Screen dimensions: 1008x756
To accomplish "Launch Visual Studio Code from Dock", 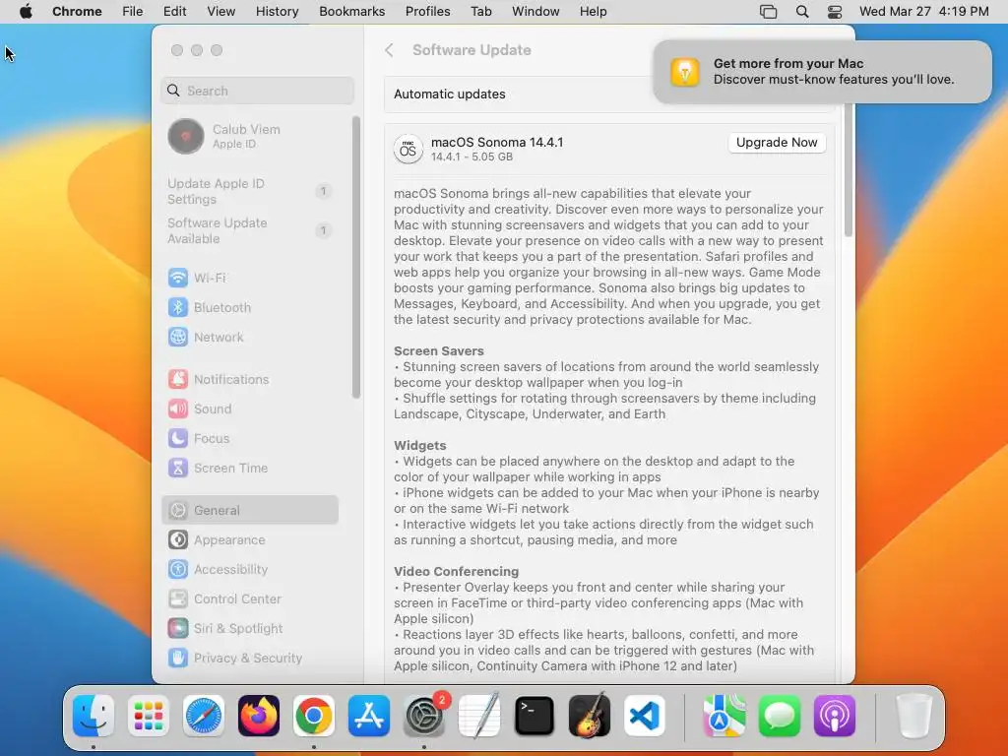I will [x=645, y=716].
